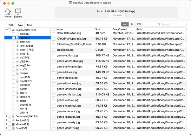
Task: Click the db file type icon
Action: 17,34
